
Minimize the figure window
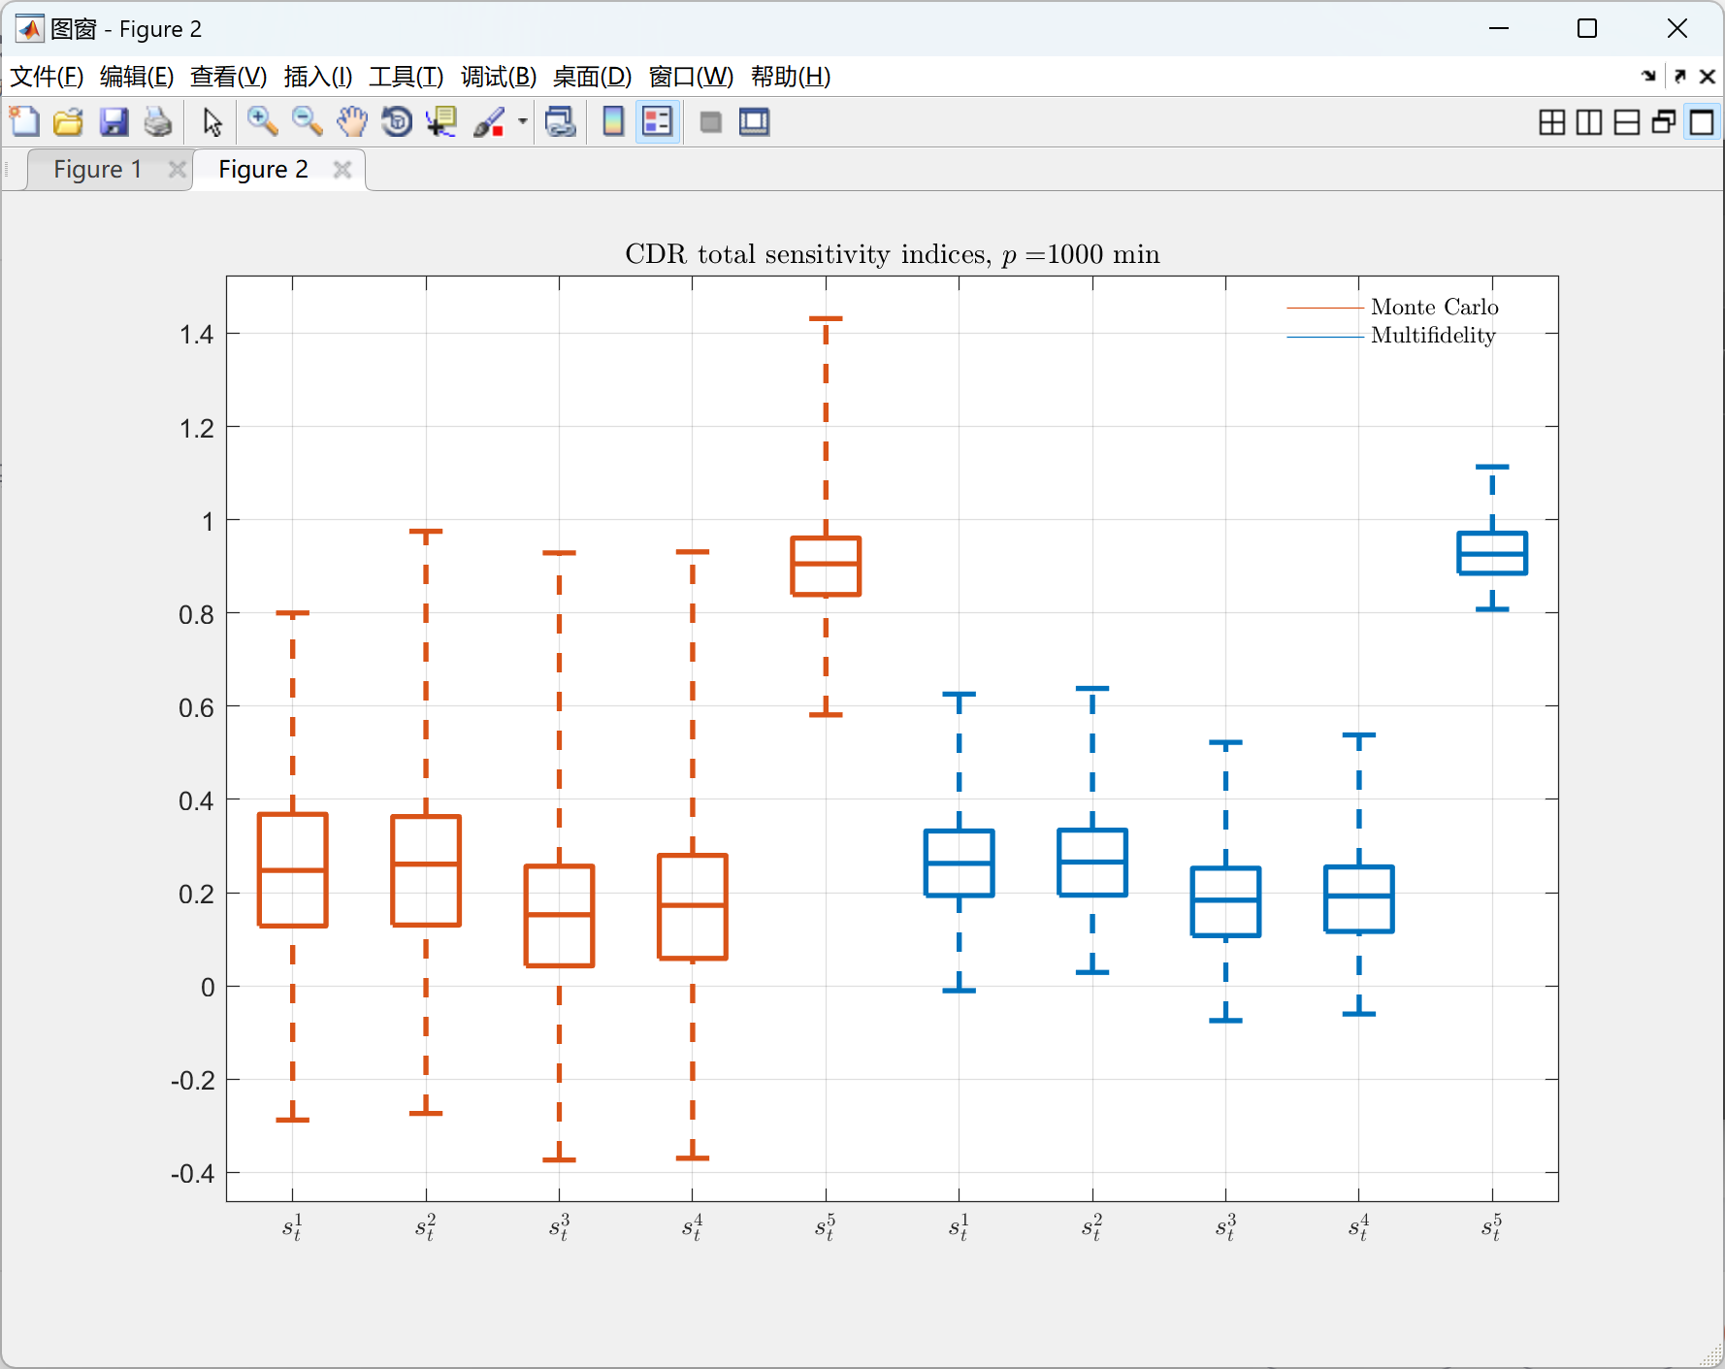[x=1499, y=29]
